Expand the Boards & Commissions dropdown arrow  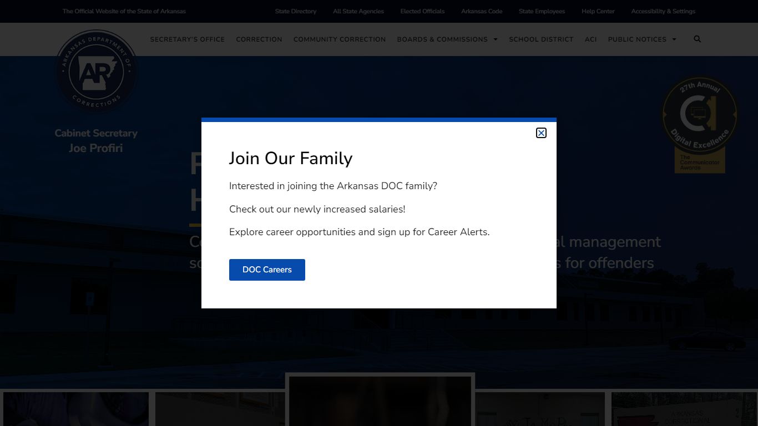point(496,39)
